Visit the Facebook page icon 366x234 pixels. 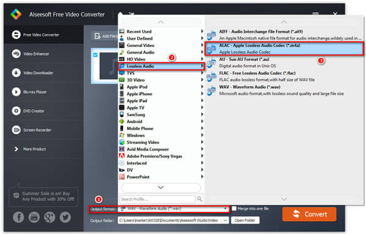point(18,217)
